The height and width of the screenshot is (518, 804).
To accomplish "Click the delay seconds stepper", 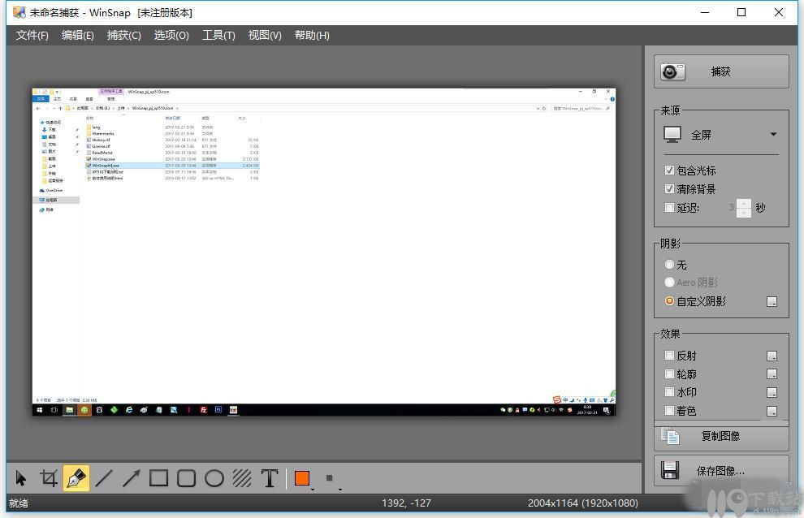I will (743, 208).
